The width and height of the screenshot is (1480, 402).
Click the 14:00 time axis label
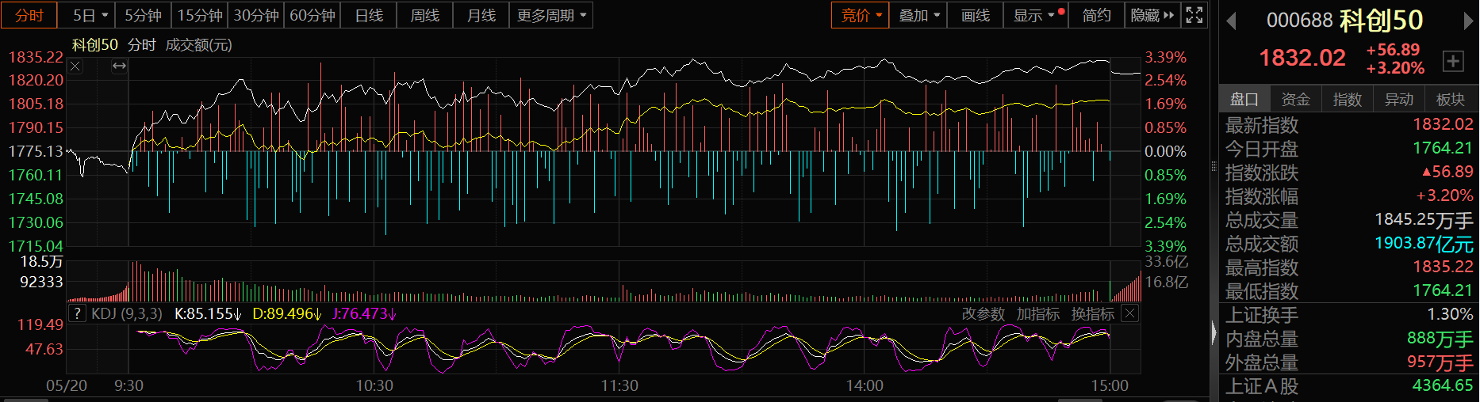(x=865, y=385)
